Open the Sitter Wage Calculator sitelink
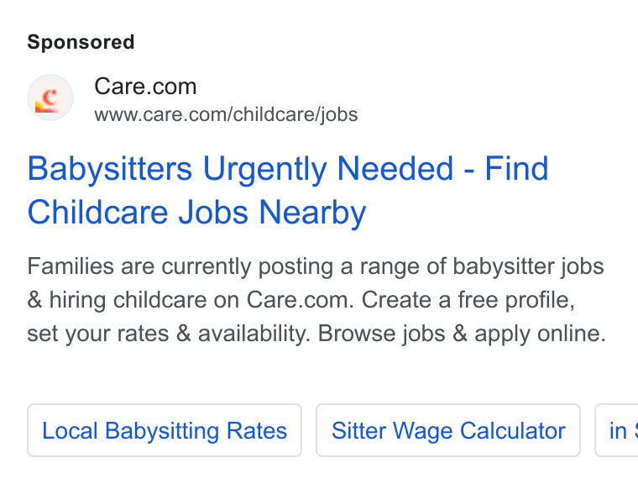 point(448,430)
